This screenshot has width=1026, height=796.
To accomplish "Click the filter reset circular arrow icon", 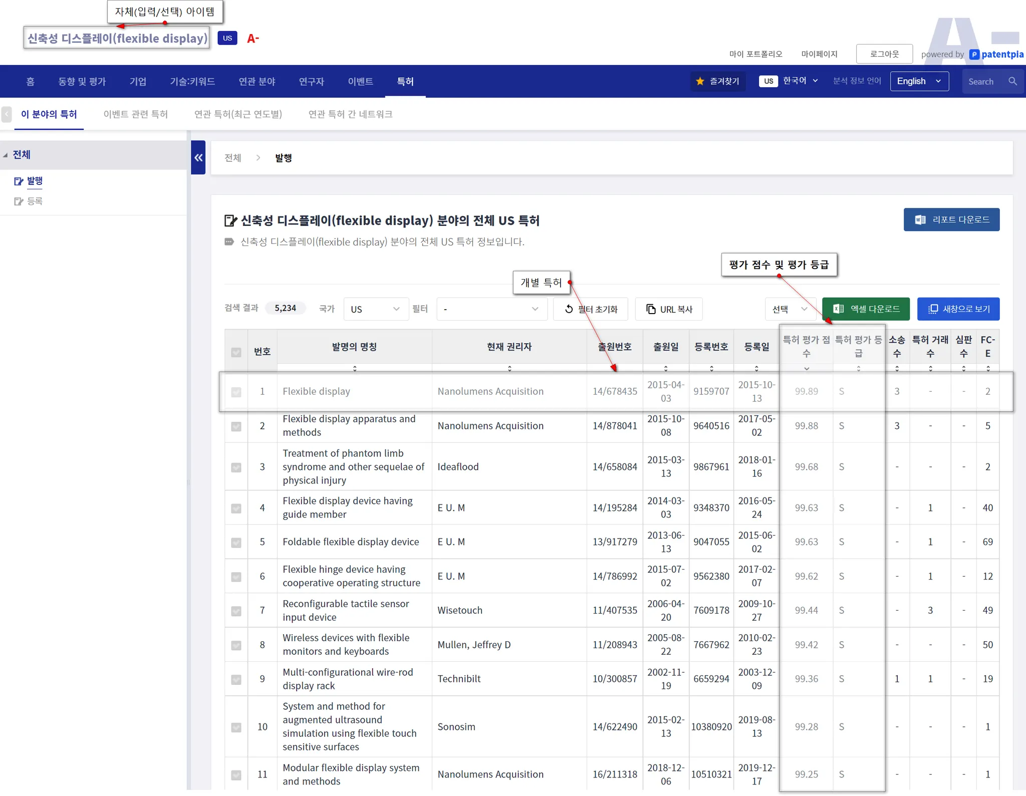I will coord(569,309).
